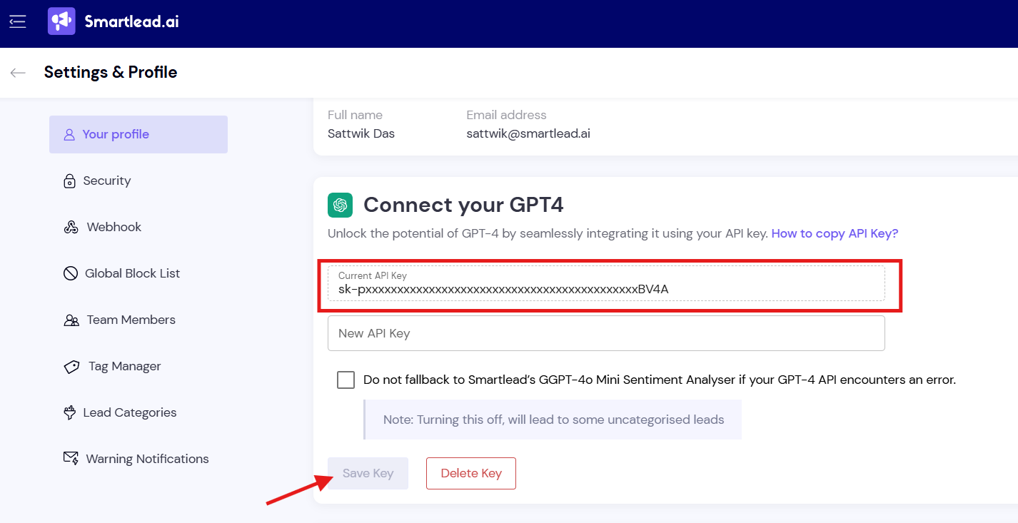Click the lock icon for Security

pos(69,181)
